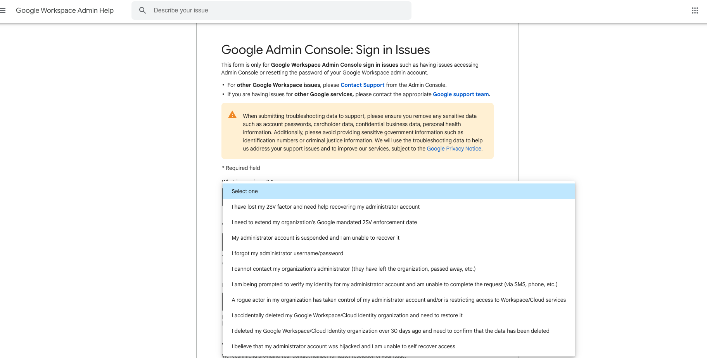Select prompted to verify my identity option
This screenshot has width=707, height=358.
(x=399, y=284)
